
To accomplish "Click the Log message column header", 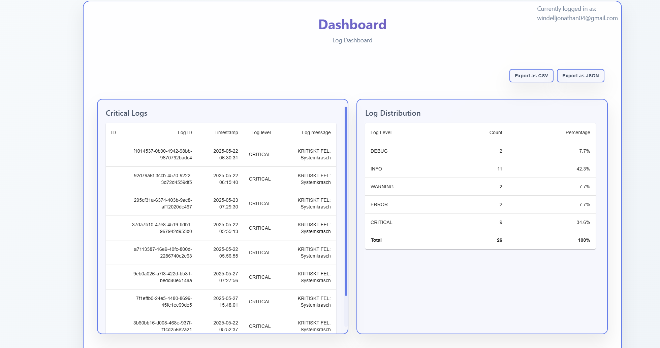I will click(316, 132).
